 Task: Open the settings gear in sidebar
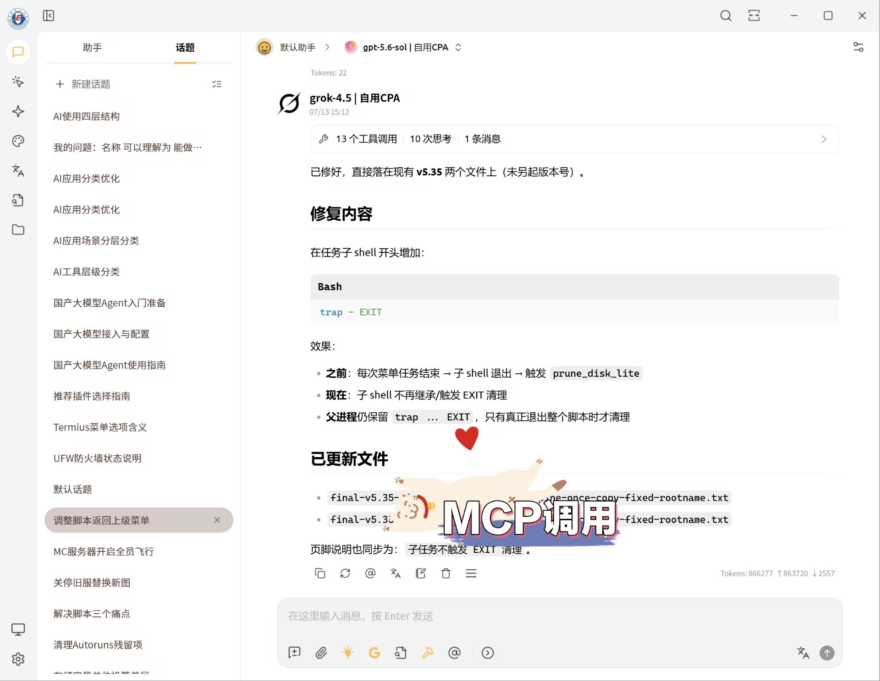coord(18,659)
